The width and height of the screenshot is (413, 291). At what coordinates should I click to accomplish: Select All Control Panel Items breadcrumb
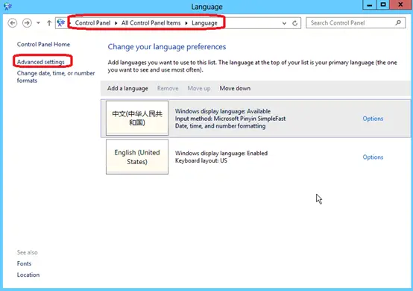[x=151, y=23]
